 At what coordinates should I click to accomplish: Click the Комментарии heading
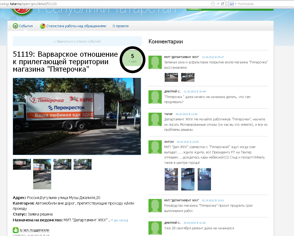point(165,42)
